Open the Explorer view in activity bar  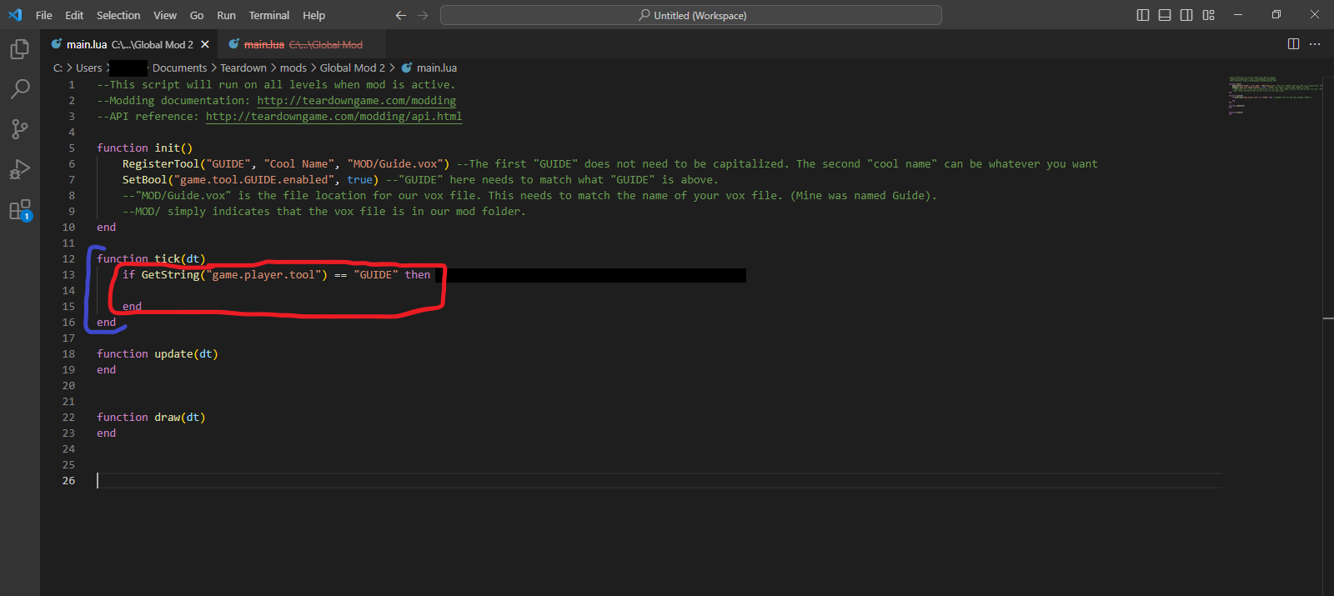20,50
